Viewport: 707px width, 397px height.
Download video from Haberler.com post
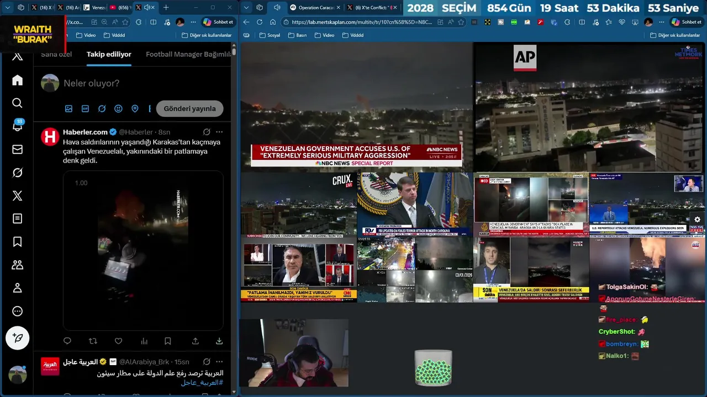219,341
